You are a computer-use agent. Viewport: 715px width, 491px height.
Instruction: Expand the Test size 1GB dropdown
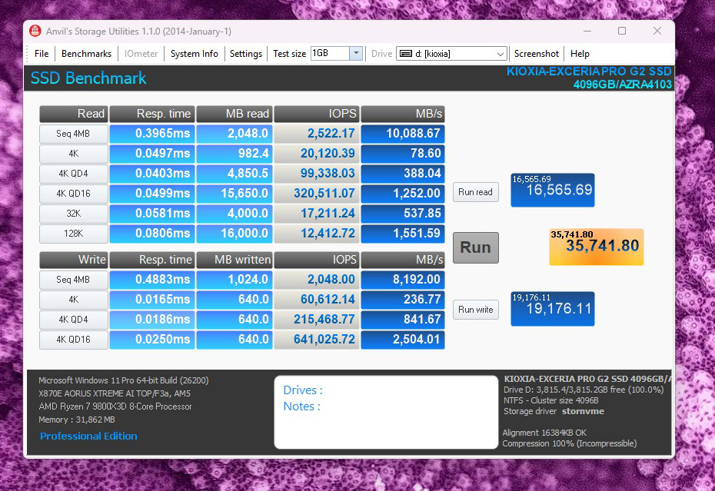tap(356, 54)
